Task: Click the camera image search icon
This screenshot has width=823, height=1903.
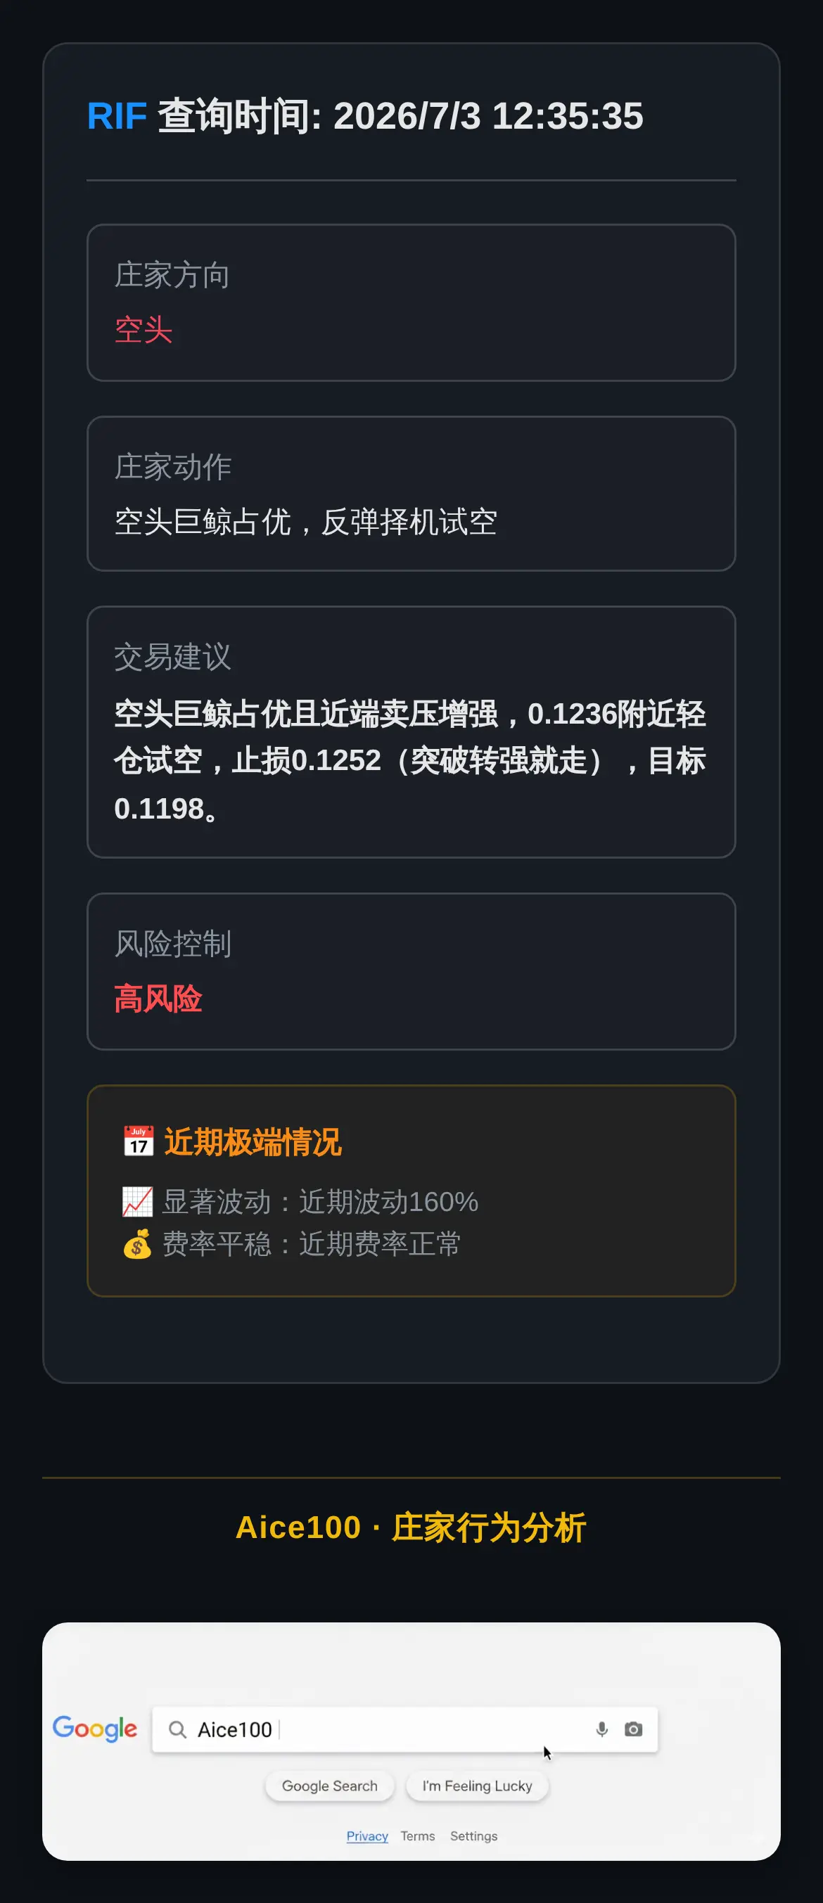Action: pos(633,1729)
